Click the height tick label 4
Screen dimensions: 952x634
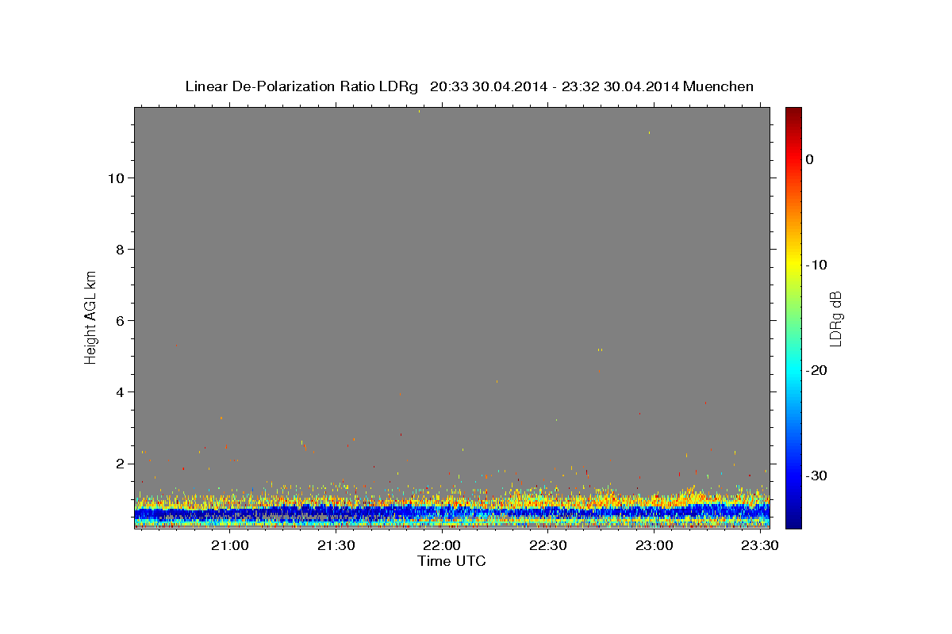pos(119,392)
